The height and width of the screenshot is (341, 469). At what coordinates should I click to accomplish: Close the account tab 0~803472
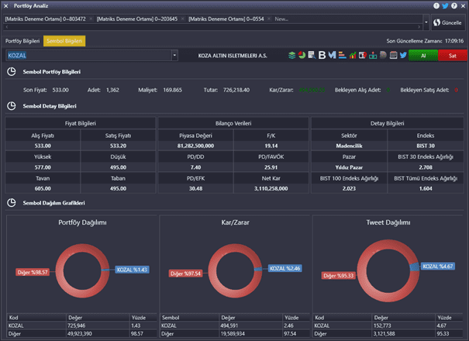click(91, 19)
